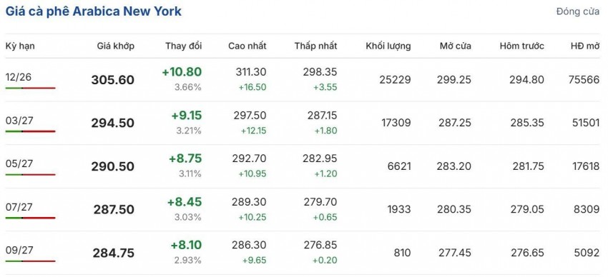Click the 75566 open interest value
Screen dimensions: 608x277
584,80
